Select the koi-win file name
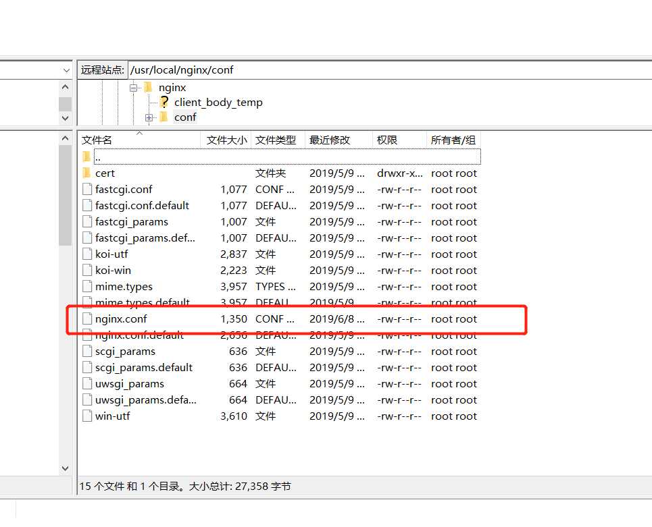 113,271
